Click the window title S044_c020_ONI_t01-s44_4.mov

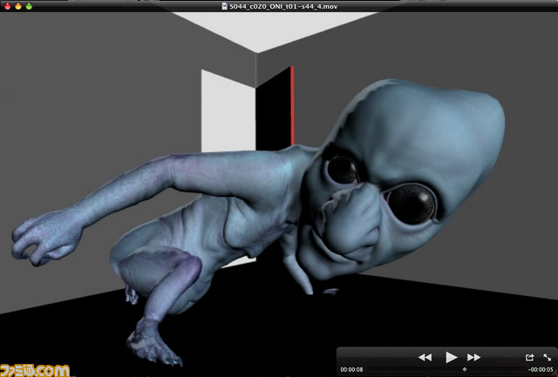point(283,6)
